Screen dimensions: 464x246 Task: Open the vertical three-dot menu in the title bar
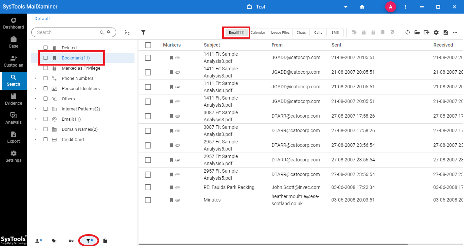pyautogui.click(x=406, y=7)
